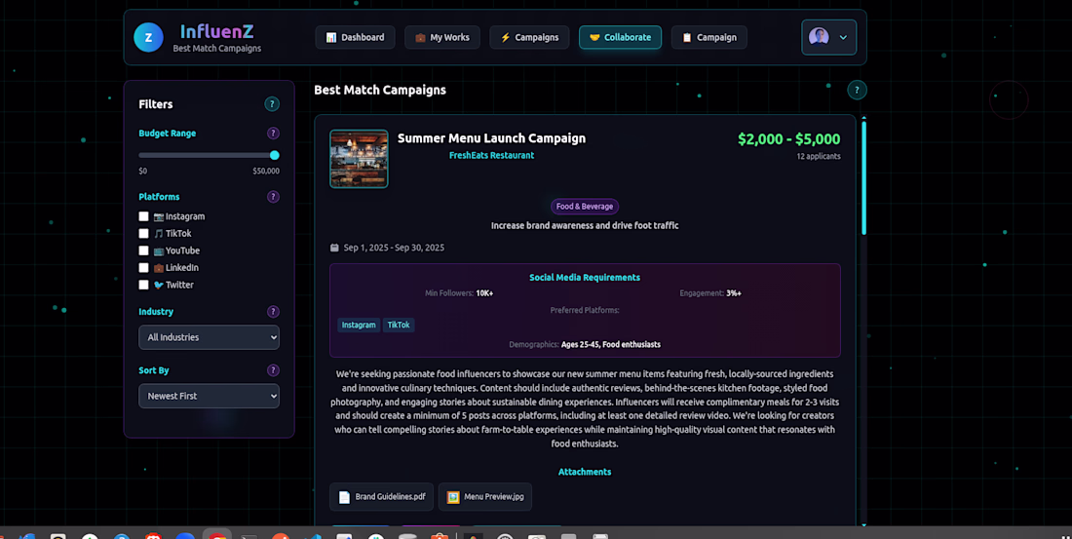Expand the profile menu chevron
The width and height of the screenshot is (1072, 539).
point(843,38)
